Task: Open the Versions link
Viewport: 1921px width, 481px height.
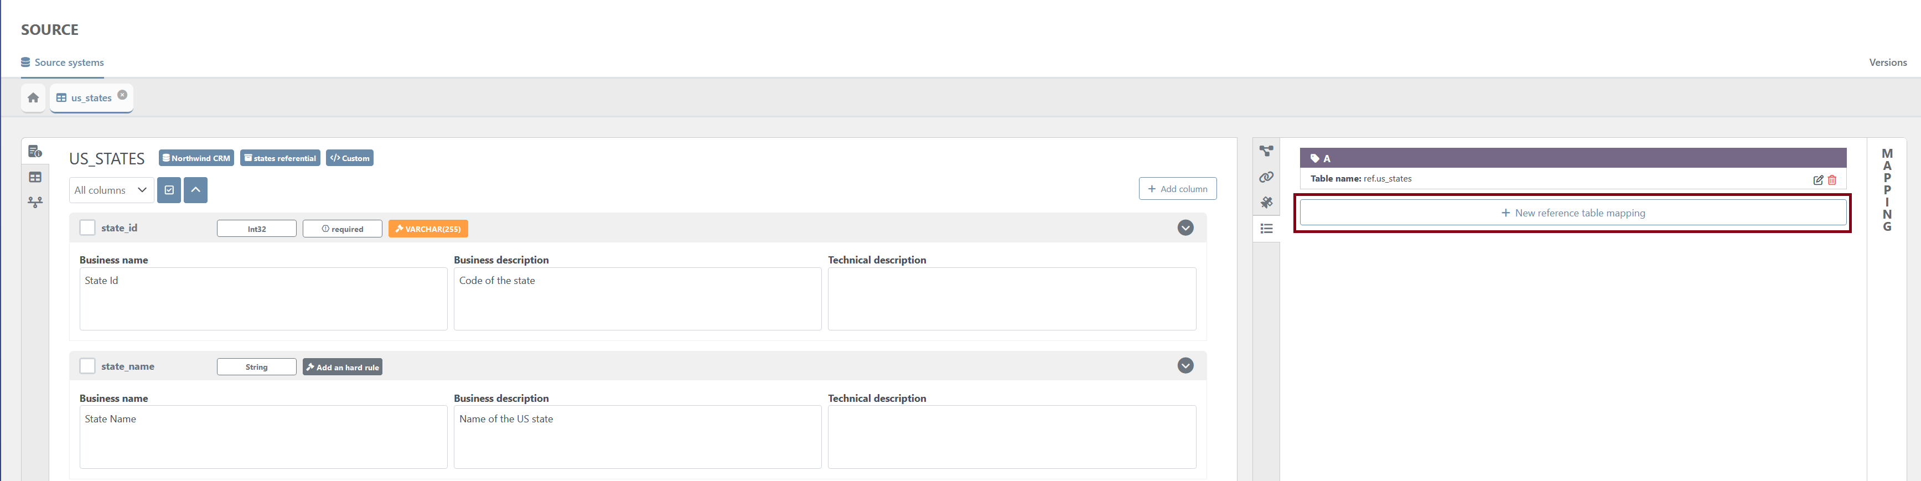Action: 1887,63
